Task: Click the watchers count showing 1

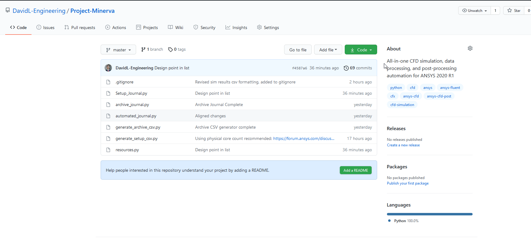Action: pos(495,10)
